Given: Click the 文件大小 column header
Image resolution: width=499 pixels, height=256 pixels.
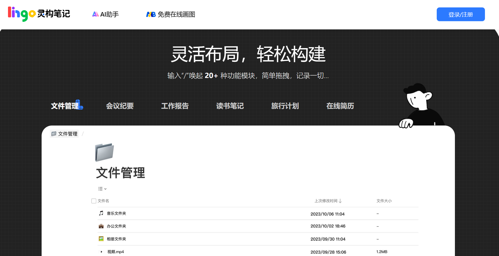Looking at the screenshot, I should click(384, 201).
